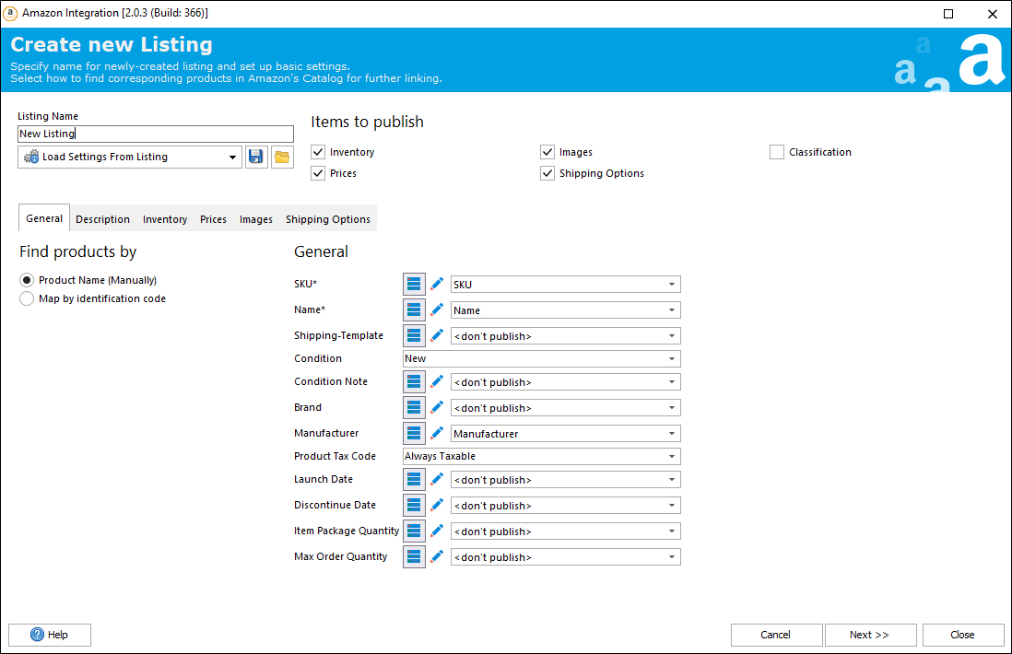Viewport: 1012px width, 654px height.
Task: Click the pencil icon in Brand row
Action: point(437,408)
